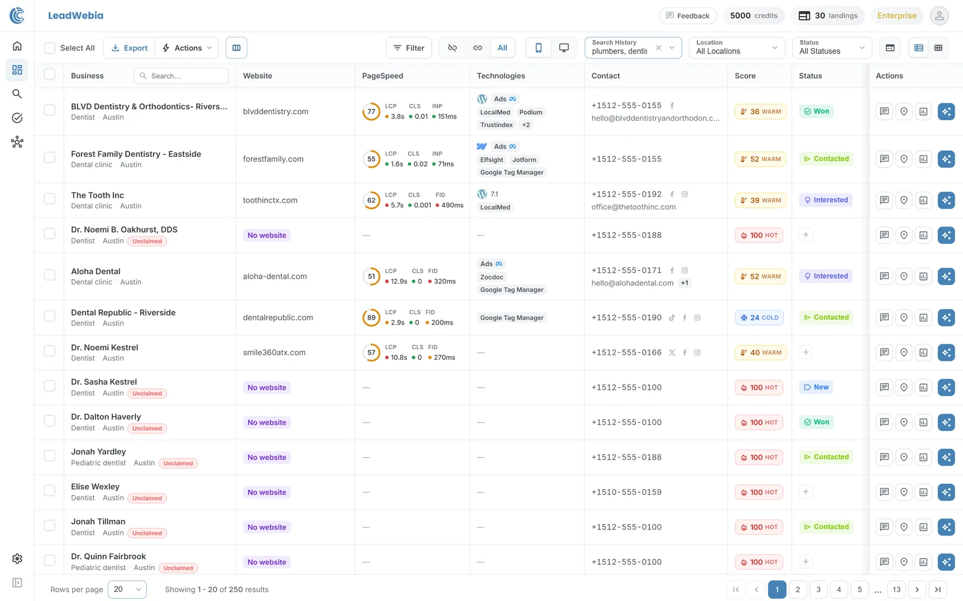
Task: Open sidebar search magnifier icon
Action: tap(17, 94)
